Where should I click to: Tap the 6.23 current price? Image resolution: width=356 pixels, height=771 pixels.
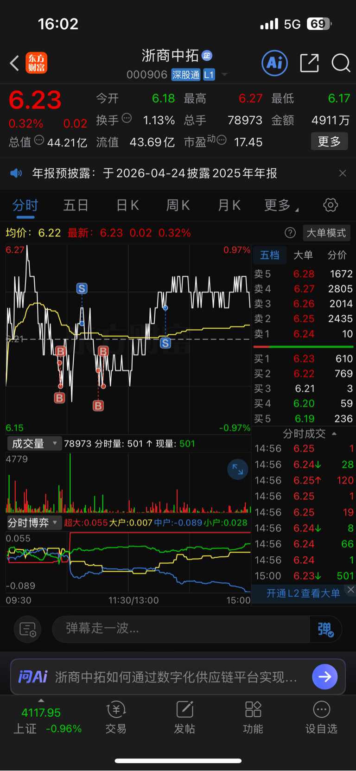(x=35, y=100)
